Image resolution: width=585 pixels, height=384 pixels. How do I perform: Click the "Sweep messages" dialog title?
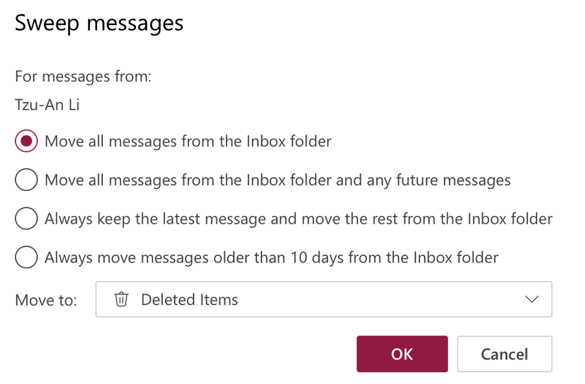[99, 23]
